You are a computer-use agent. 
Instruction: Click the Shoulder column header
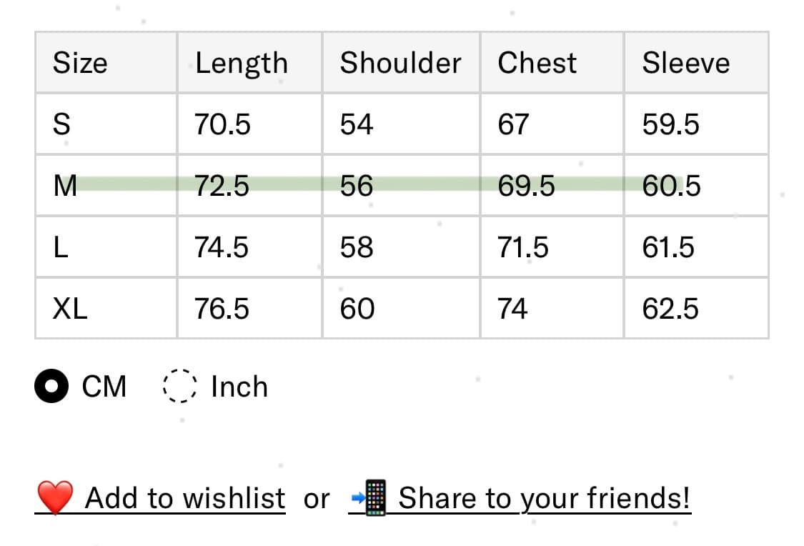point(400,63)
